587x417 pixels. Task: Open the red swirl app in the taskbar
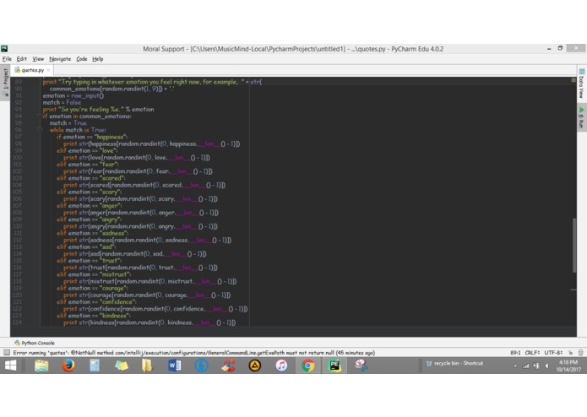click(228, 366)
